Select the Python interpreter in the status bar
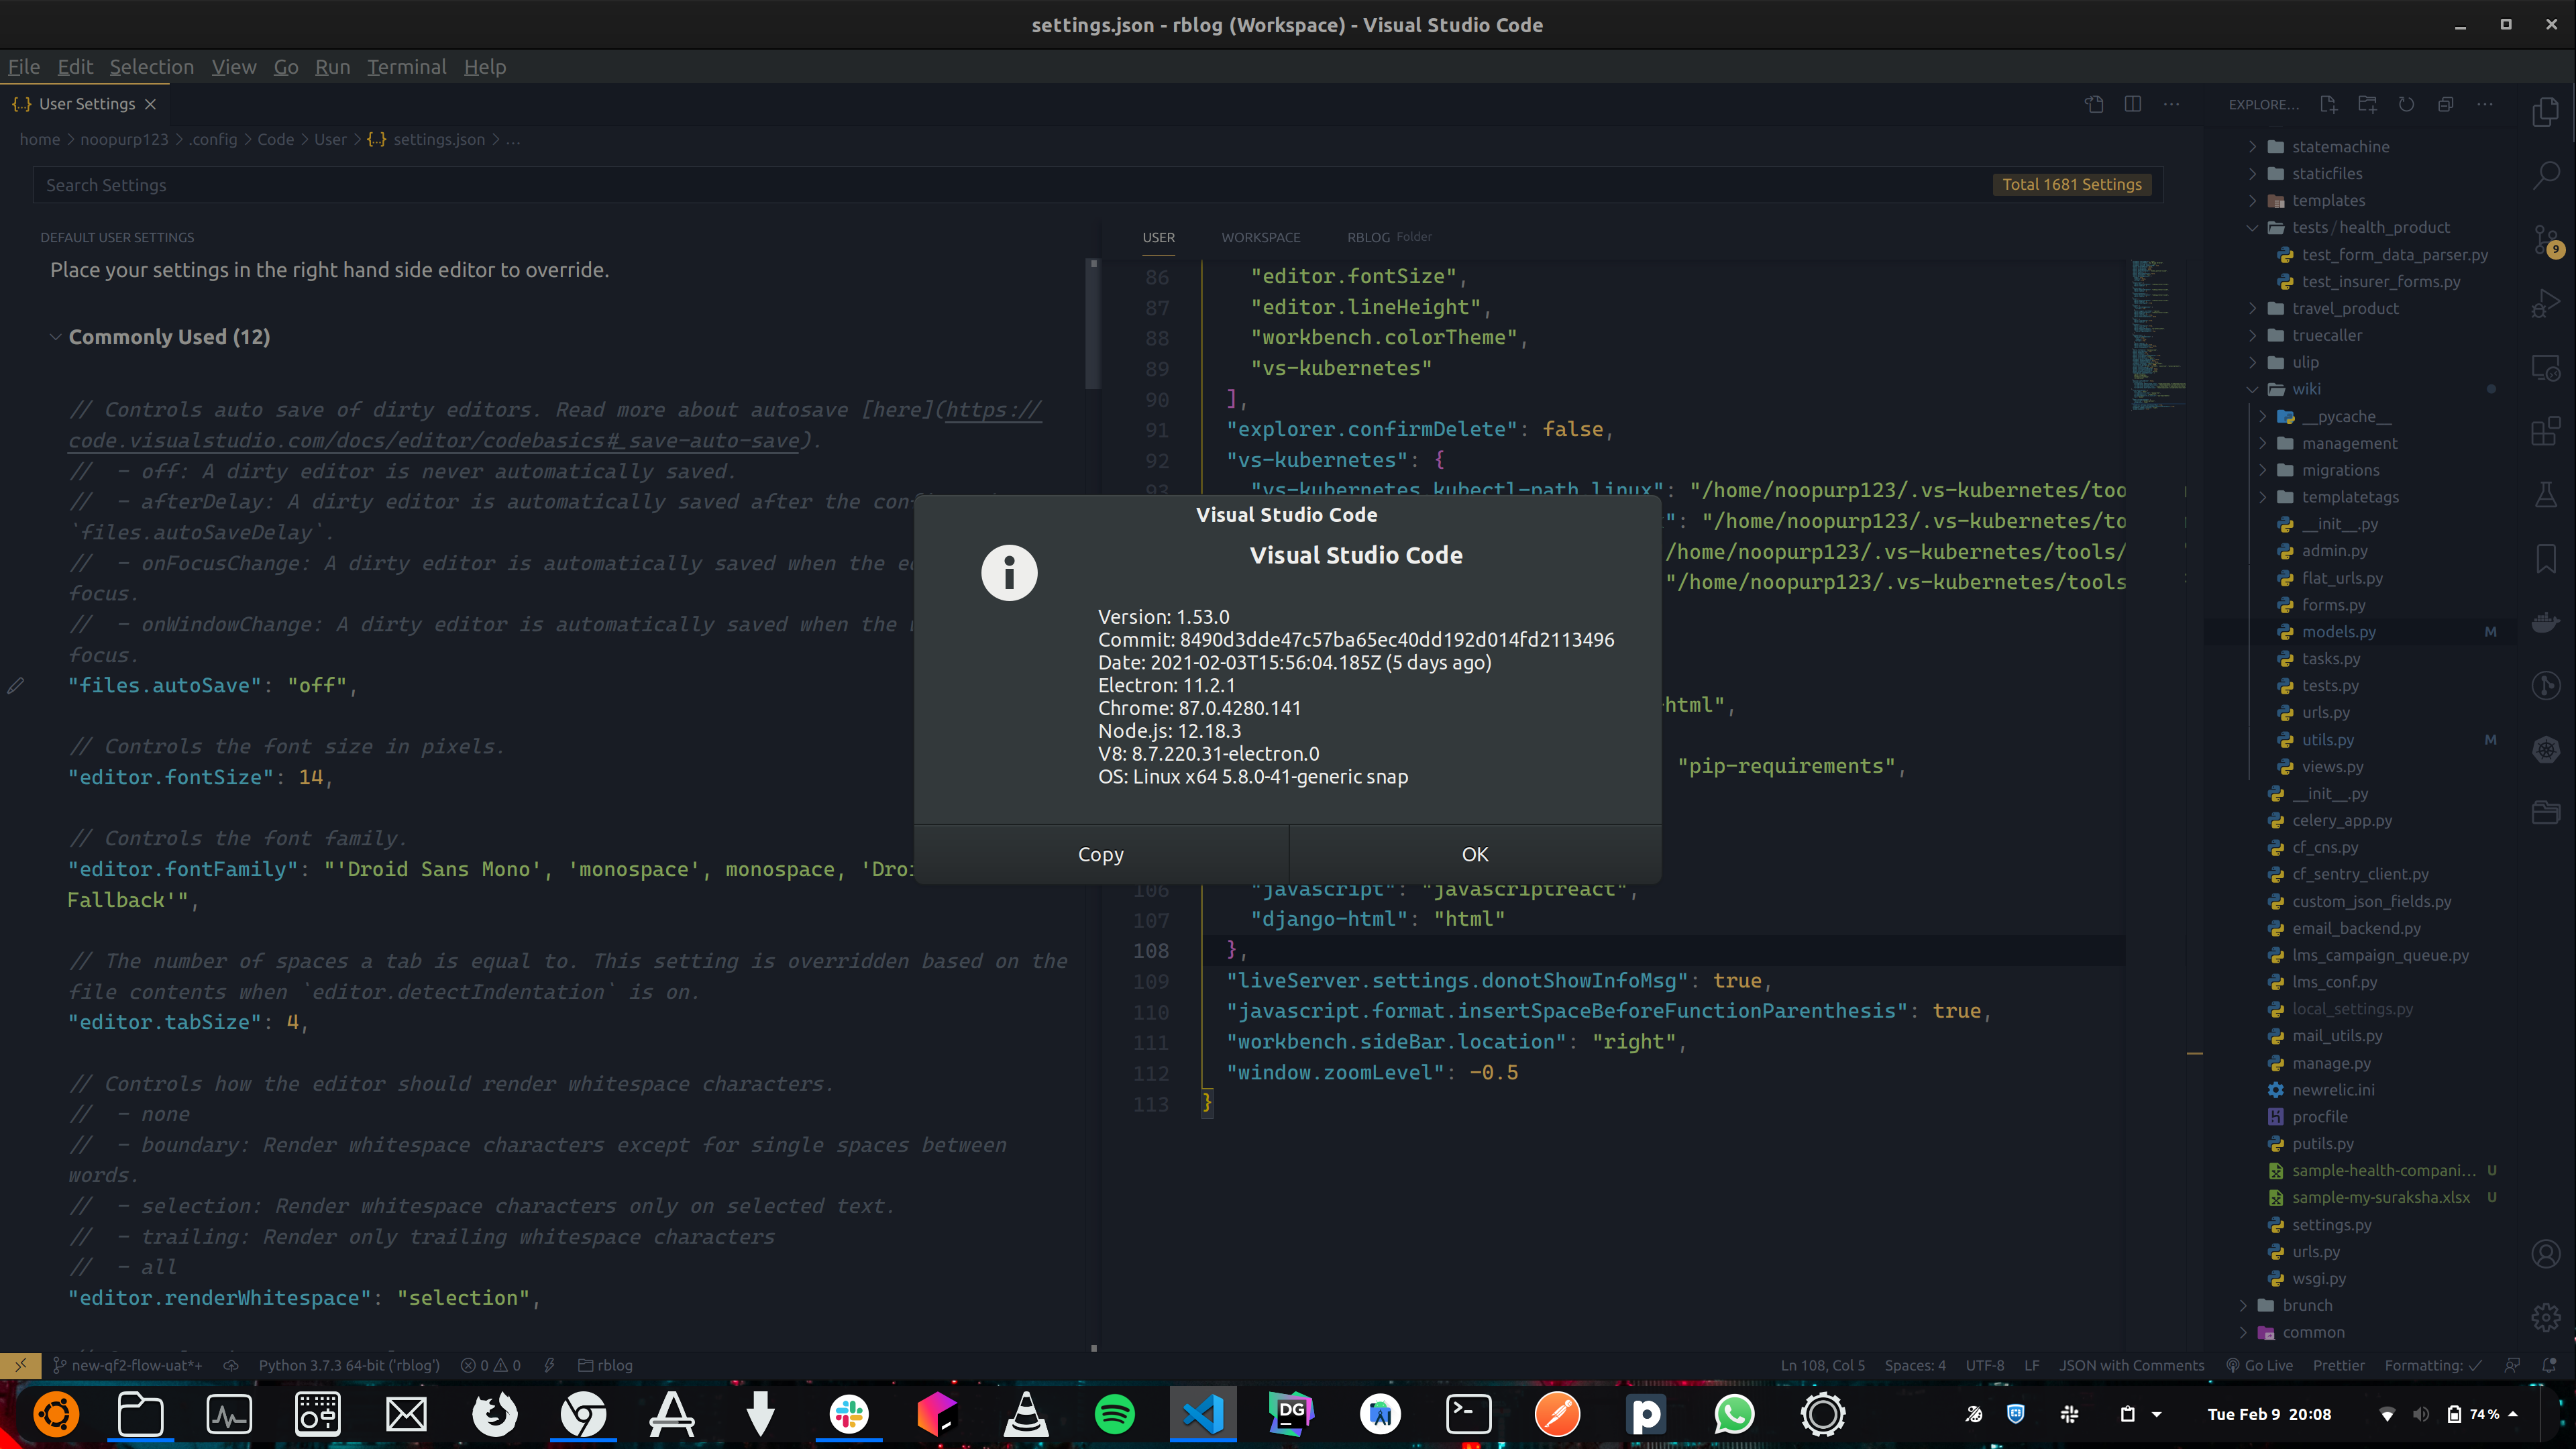The image size is (2576, 1449). [349, 1364]
